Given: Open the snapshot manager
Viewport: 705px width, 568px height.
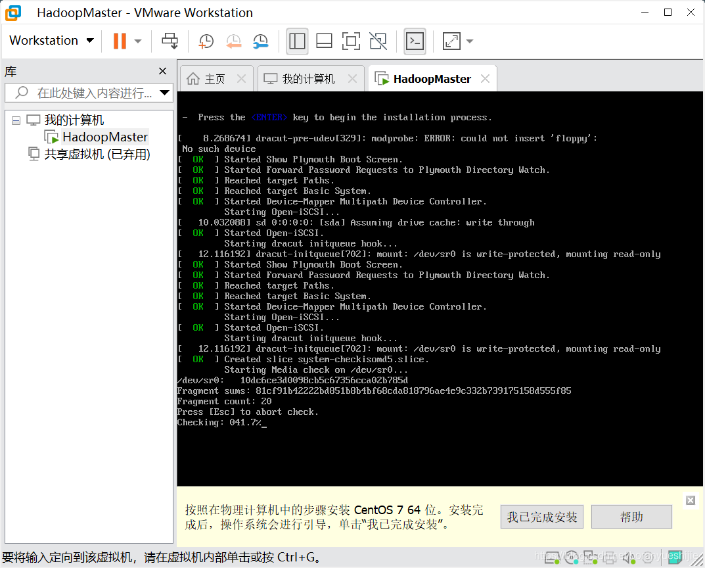Looking at the screenshot, I should pyautogui.click(x=261, y=41).
